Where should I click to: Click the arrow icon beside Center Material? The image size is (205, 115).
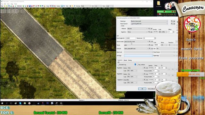[x=152, y=29]
